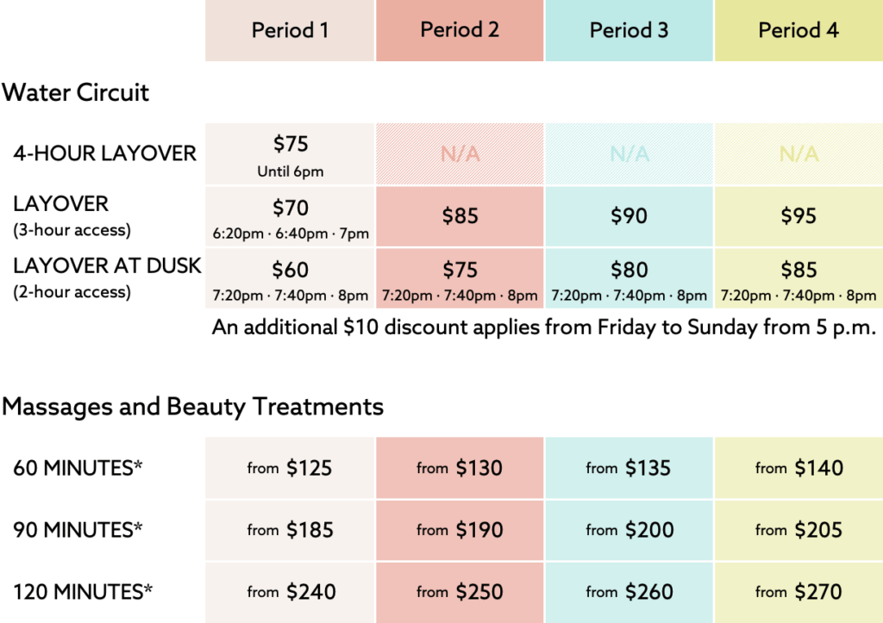Select the 60 MINUTES row label
The height and width of the screenshot is (623, 883).
[x=78, y=468]
